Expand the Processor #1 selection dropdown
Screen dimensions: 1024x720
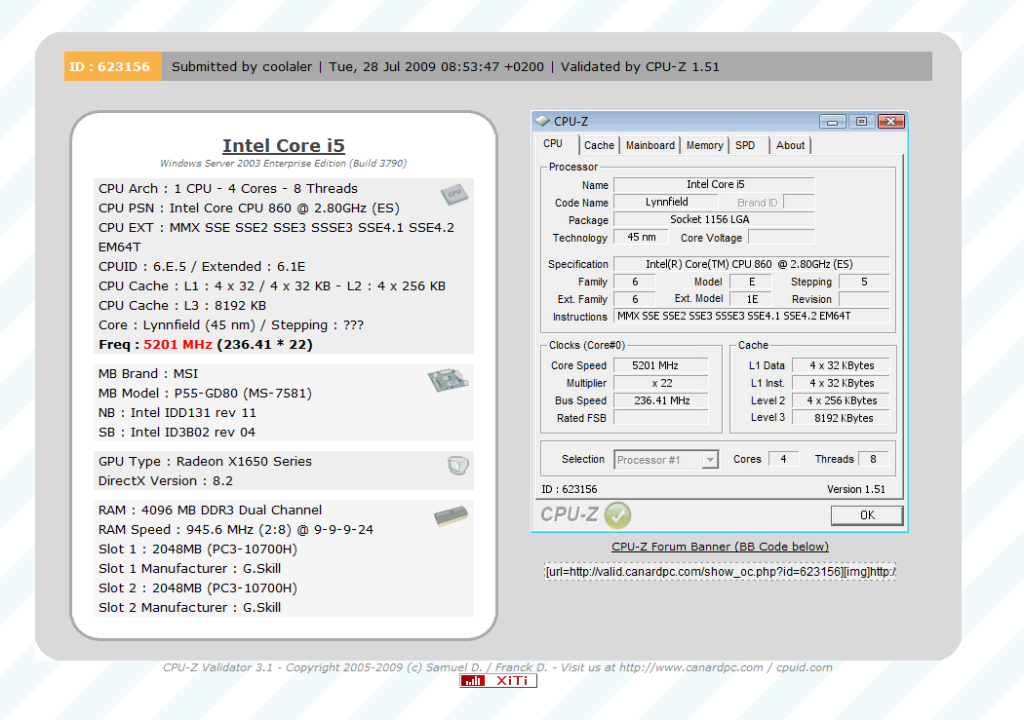click(709, 460)
